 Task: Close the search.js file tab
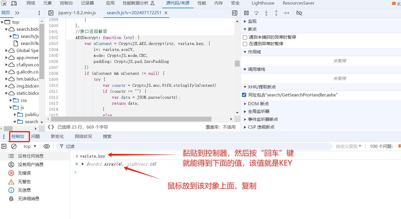tap(166, 13)
